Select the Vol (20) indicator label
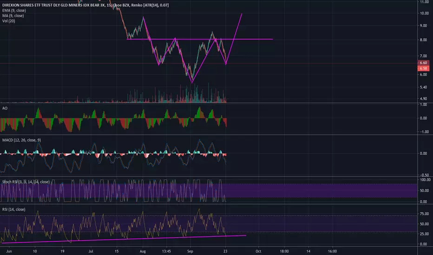This screenshot has width=433, height=255. (x=8, y=21)
